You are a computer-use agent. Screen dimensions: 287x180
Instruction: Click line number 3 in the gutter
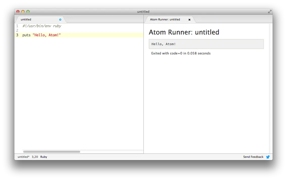point(17,35)
